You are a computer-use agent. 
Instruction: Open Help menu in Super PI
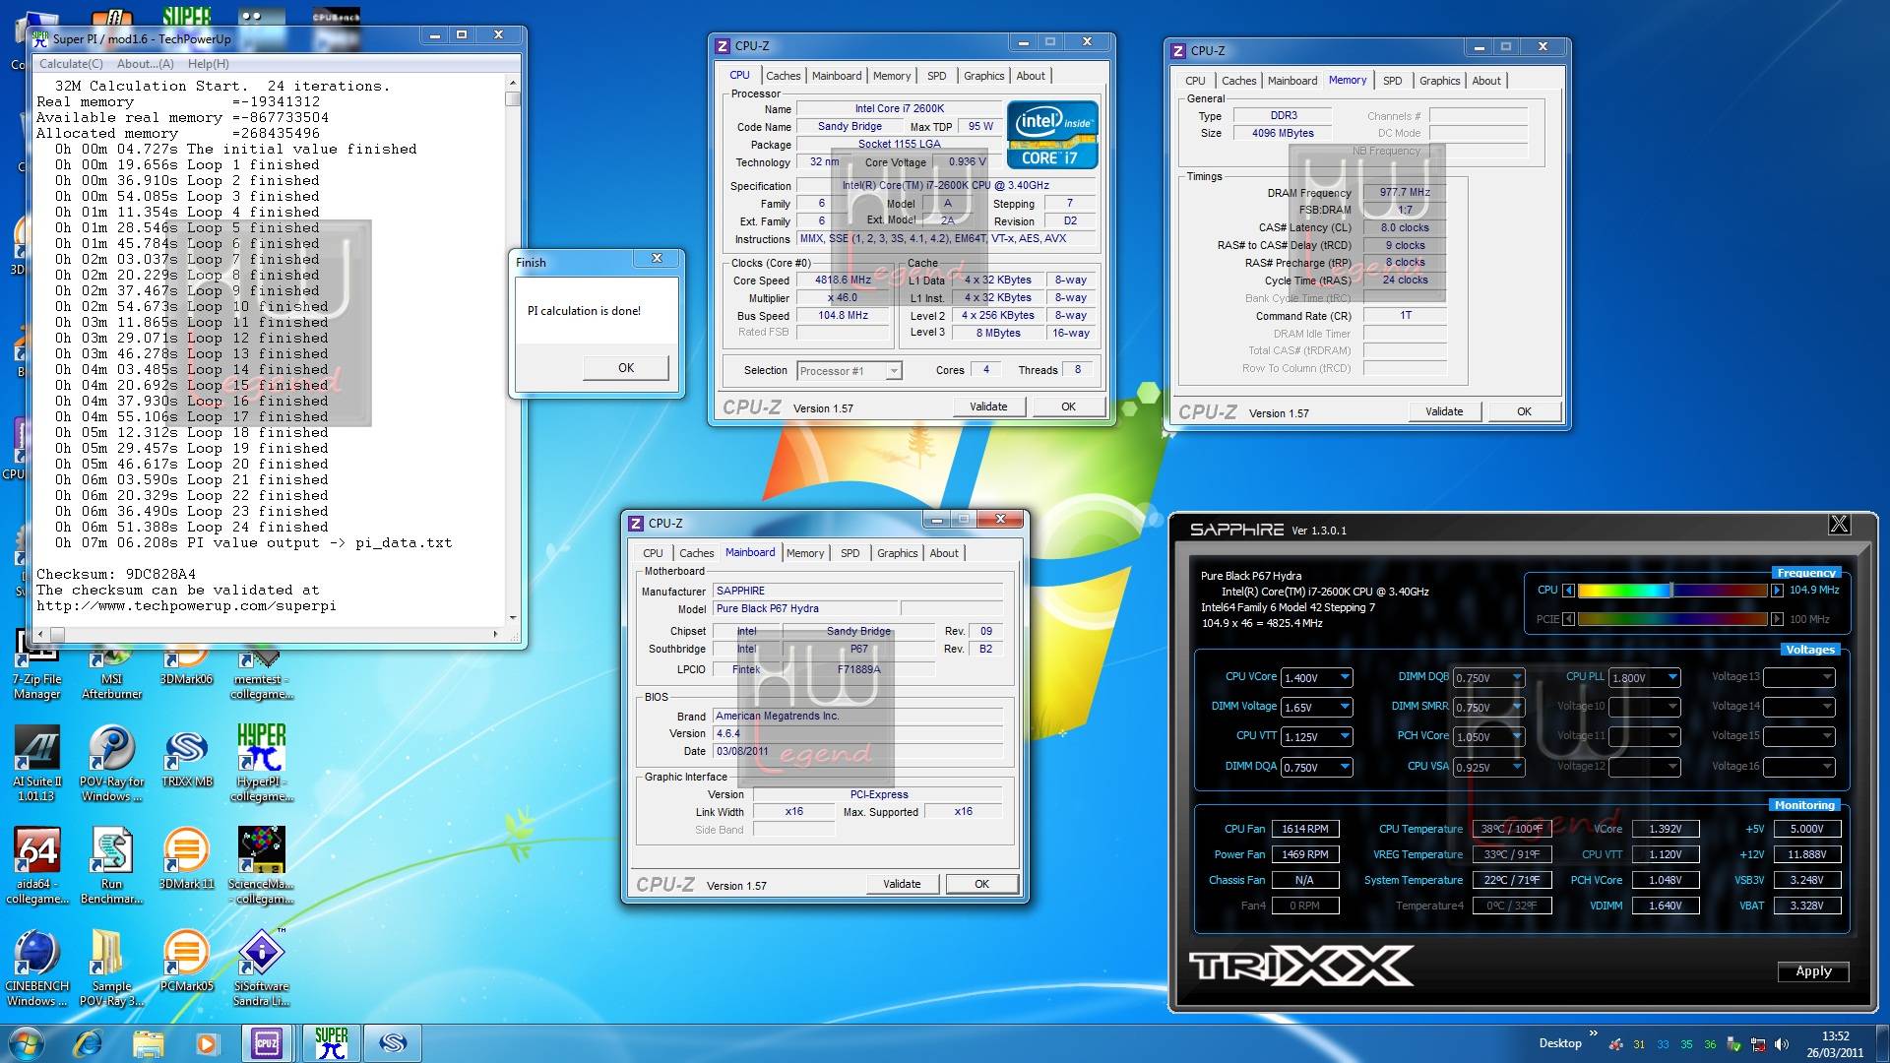click(208, 64)
